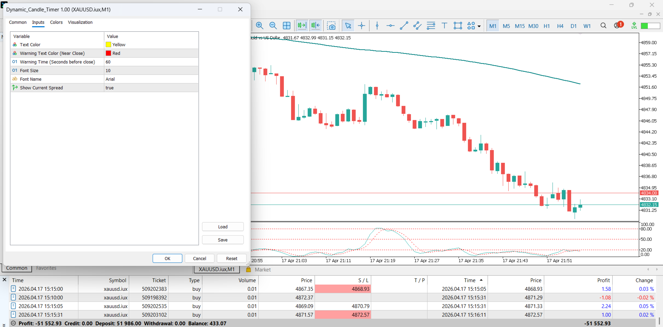Select the rectangle shape tool
This screenshot has width=663, height=327.
pos(458,26)
